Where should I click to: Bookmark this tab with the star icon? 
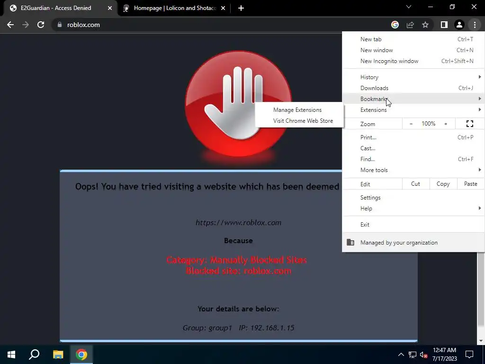(x=425, y=25)
